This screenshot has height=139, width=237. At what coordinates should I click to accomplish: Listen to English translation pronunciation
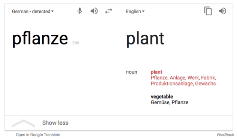pyautogui.click(x=222, y=11)
